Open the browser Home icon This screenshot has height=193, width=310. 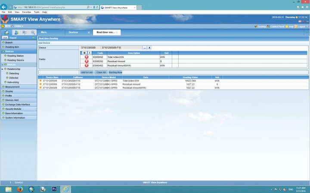pos(298,7)
